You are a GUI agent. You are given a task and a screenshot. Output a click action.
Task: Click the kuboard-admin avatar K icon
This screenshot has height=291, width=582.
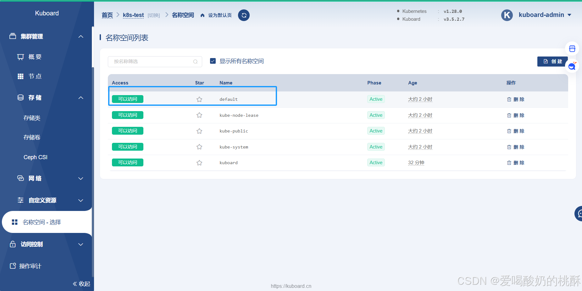click(x=507, y=15)
